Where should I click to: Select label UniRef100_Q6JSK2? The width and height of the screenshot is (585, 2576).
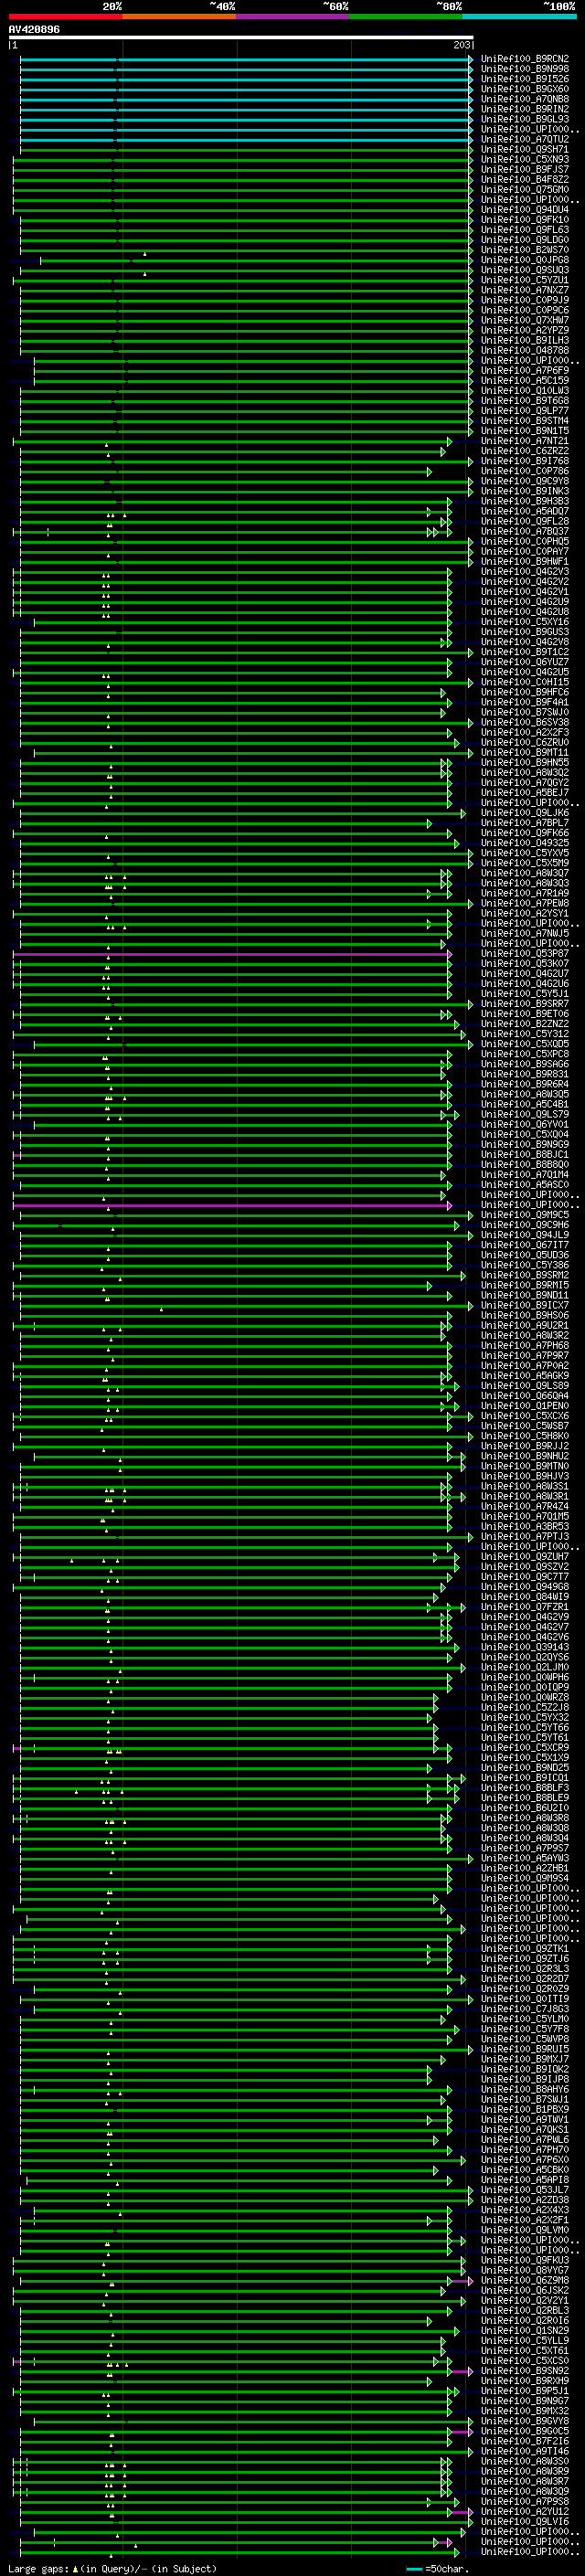coord(525,2290)
